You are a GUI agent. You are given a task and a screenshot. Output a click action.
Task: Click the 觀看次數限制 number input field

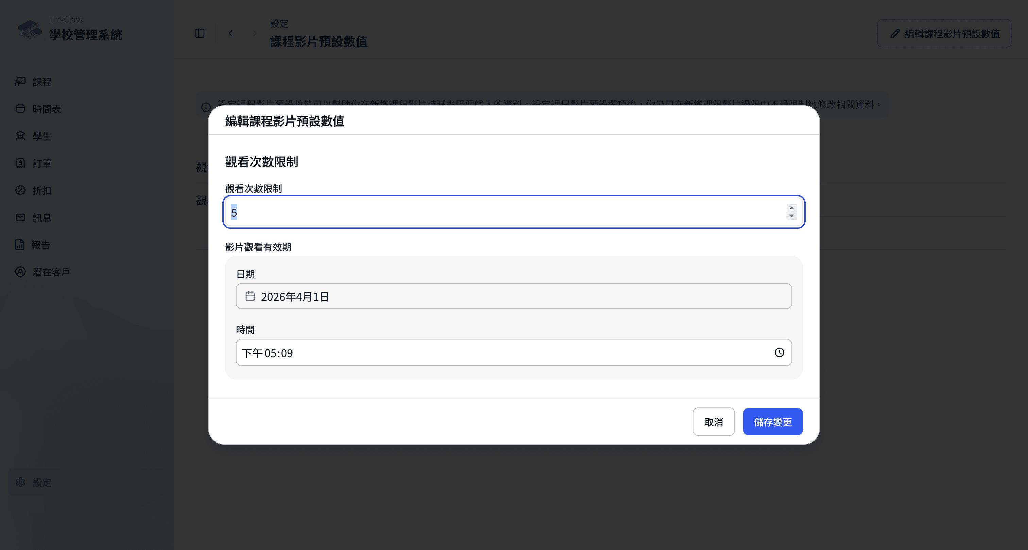pyautogui.click(x=514, y=212)
